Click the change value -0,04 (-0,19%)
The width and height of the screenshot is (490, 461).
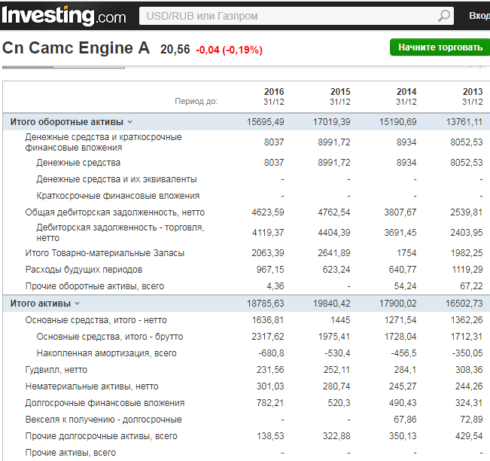[230, 50]
